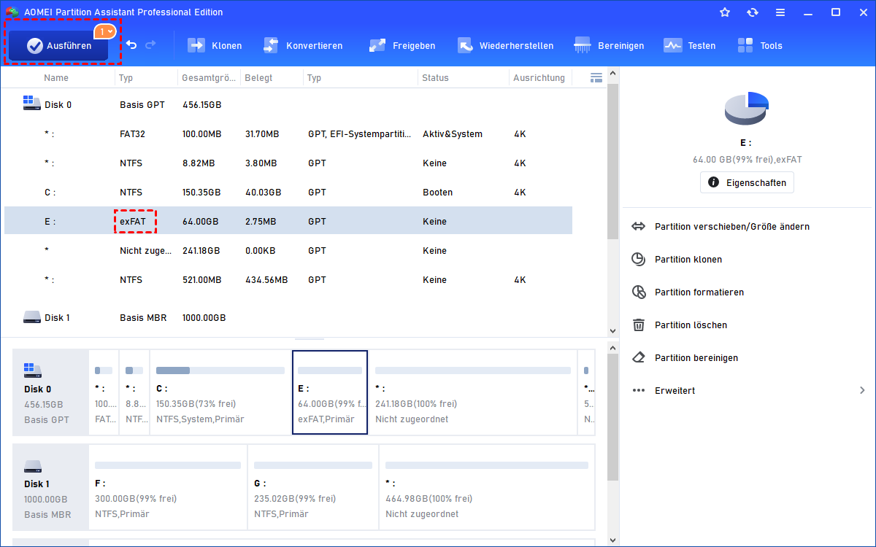Sort by the Gesamtgröße column header
Image resolution: width=876 pixels, height=547 pixels.
(x=209, y=77)
